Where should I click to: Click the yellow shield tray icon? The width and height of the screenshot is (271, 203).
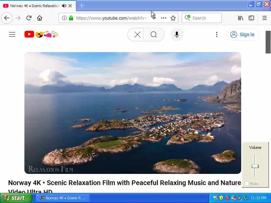221,198
